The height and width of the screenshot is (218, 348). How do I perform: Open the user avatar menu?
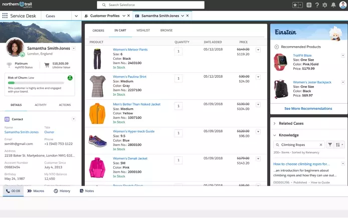point(343,5)
